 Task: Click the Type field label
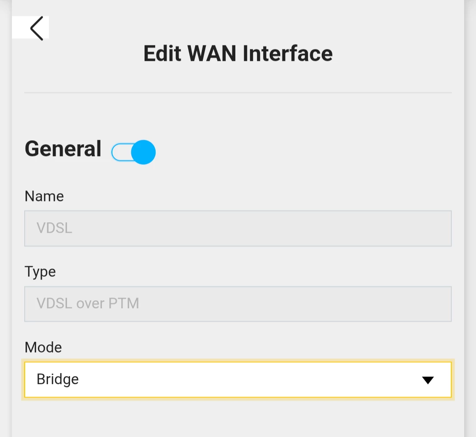pos(40,272)
